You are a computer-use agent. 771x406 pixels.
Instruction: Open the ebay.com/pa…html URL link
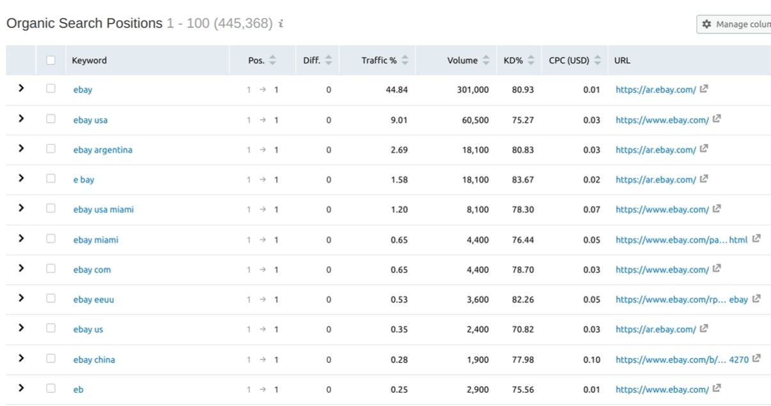[681, 240]
